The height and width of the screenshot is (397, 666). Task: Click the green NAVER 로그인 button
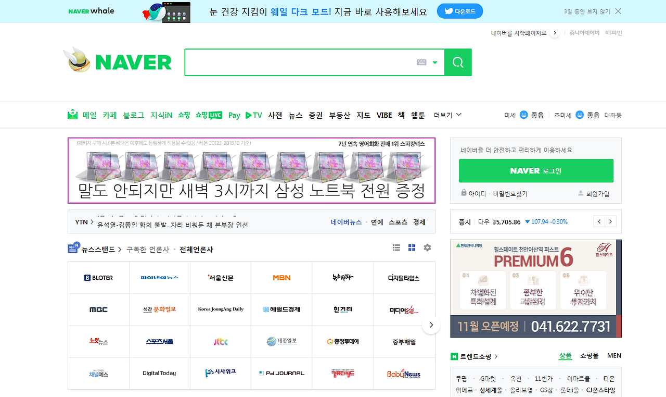(x=536, y=171)
